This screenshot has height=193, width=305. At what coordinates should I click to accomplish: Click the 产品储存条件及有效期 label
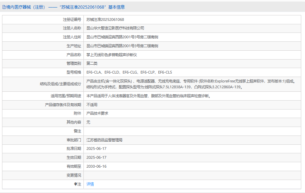(x=63, y=105)
